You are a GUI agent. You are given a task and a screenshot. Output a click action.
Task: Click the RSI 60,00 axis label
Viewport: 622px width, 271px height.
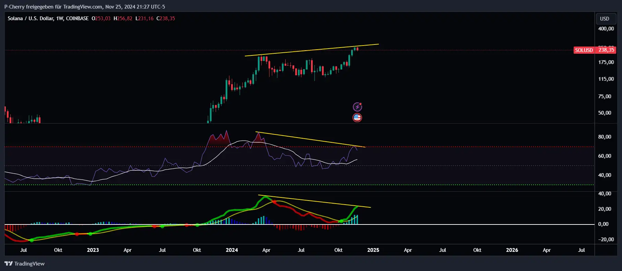(605, 156)
